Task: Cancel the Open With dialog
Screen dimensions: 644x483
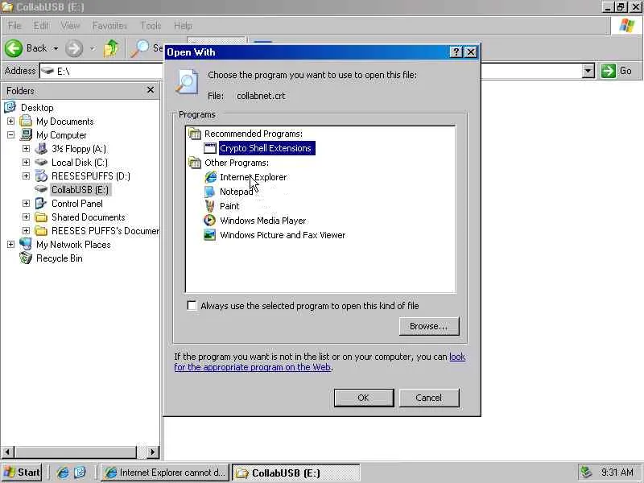Action: click(x=429, y=398)
